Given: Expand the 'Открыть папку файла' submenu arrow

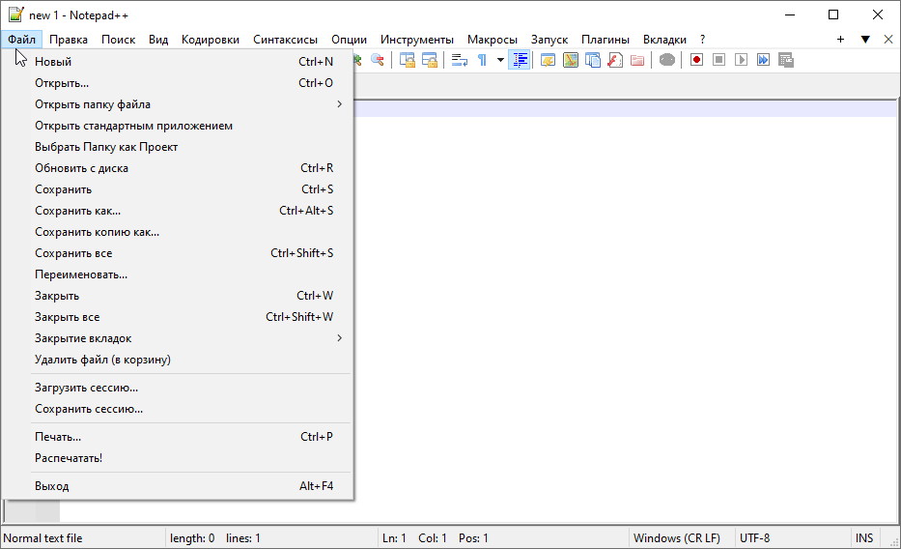Looking at the screenshot, I should click(x=340, y=104).
